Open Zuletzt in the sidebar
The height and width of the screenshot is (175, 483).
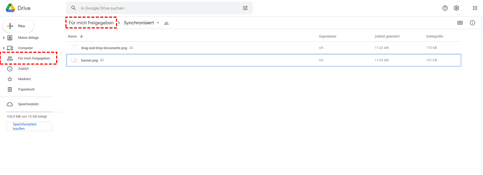[23, 69]
